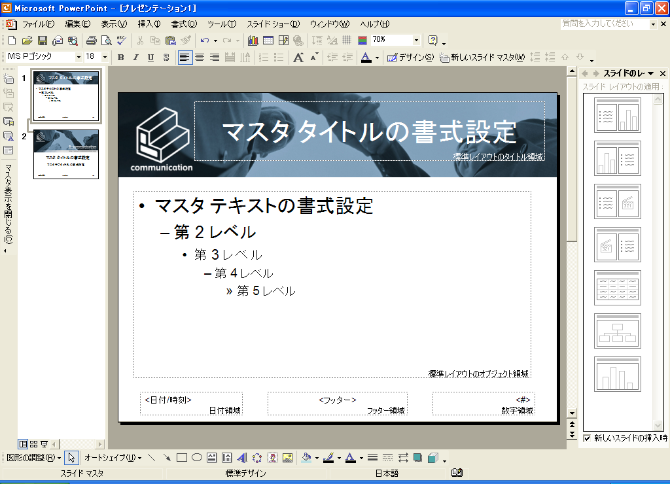Toggle the 新しいスライドの挿入時 checkbox

[587, 438]
